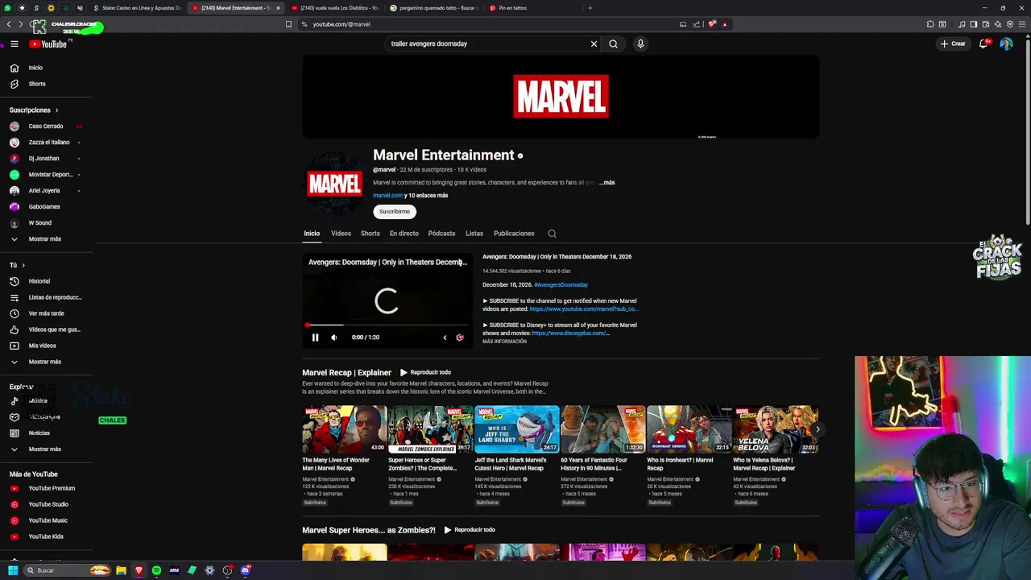Switch to the En directo tab

(x=404, y=234)
